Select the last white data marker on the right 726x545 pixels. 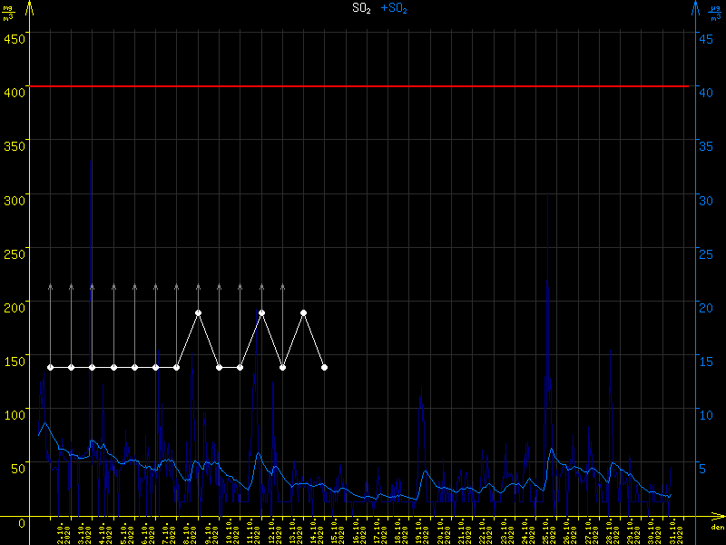[325, 367]
